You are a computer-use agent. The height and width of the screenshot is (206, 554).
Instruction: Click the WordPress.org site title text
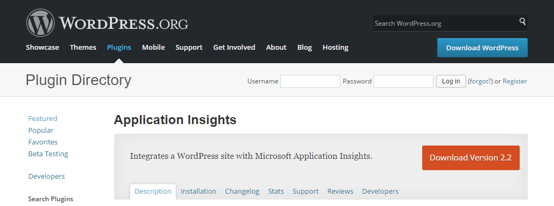tap(124, 24)
